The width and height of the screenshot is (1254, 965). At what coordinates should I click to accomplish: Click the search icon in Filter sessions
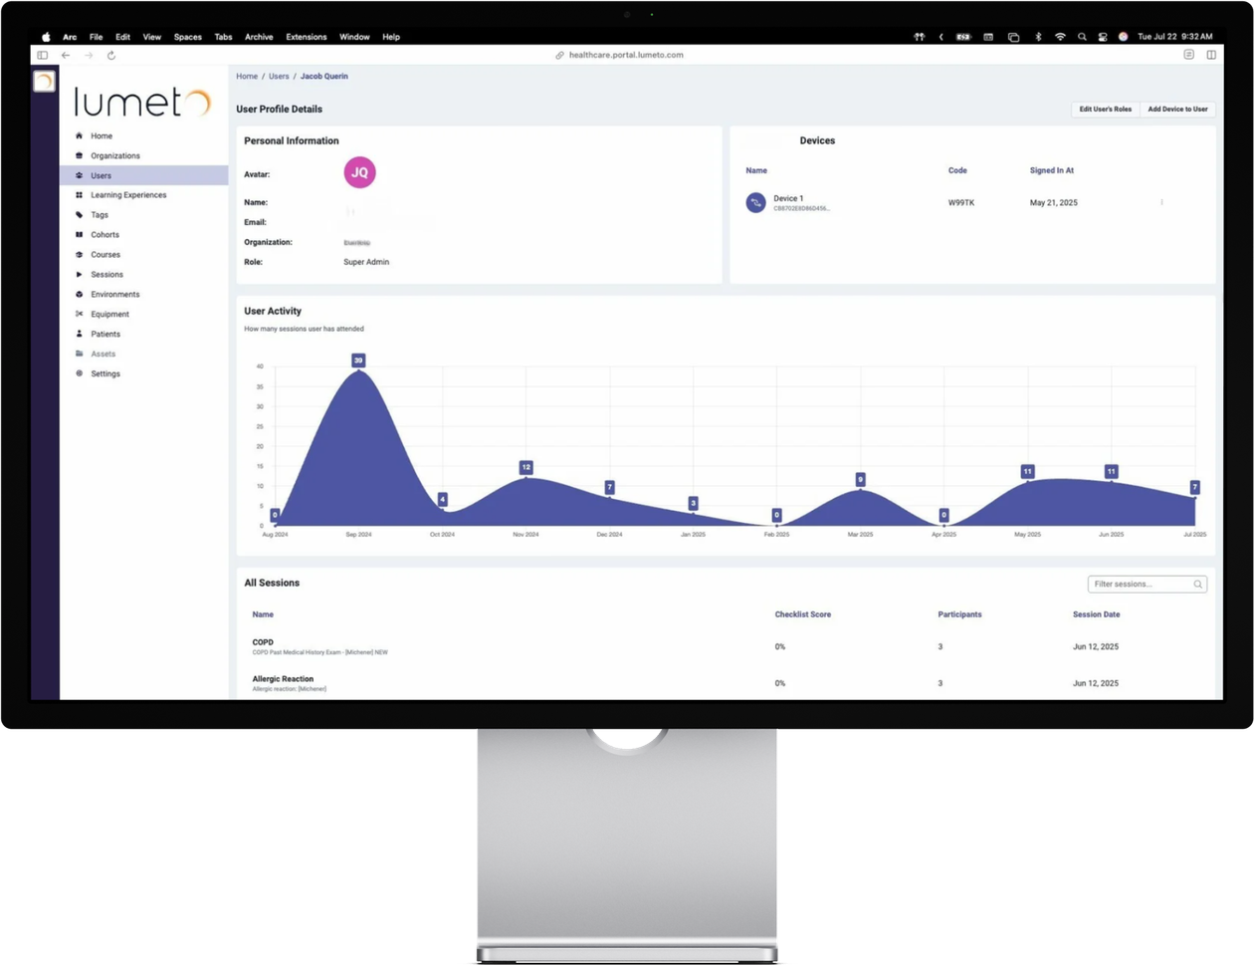click(1197, 585)
